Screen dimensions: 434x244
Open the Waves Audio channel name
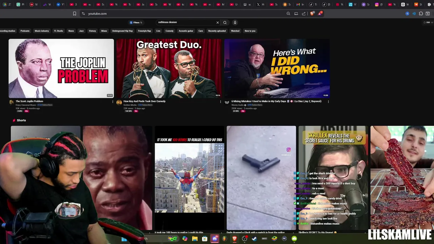(237, 105)
